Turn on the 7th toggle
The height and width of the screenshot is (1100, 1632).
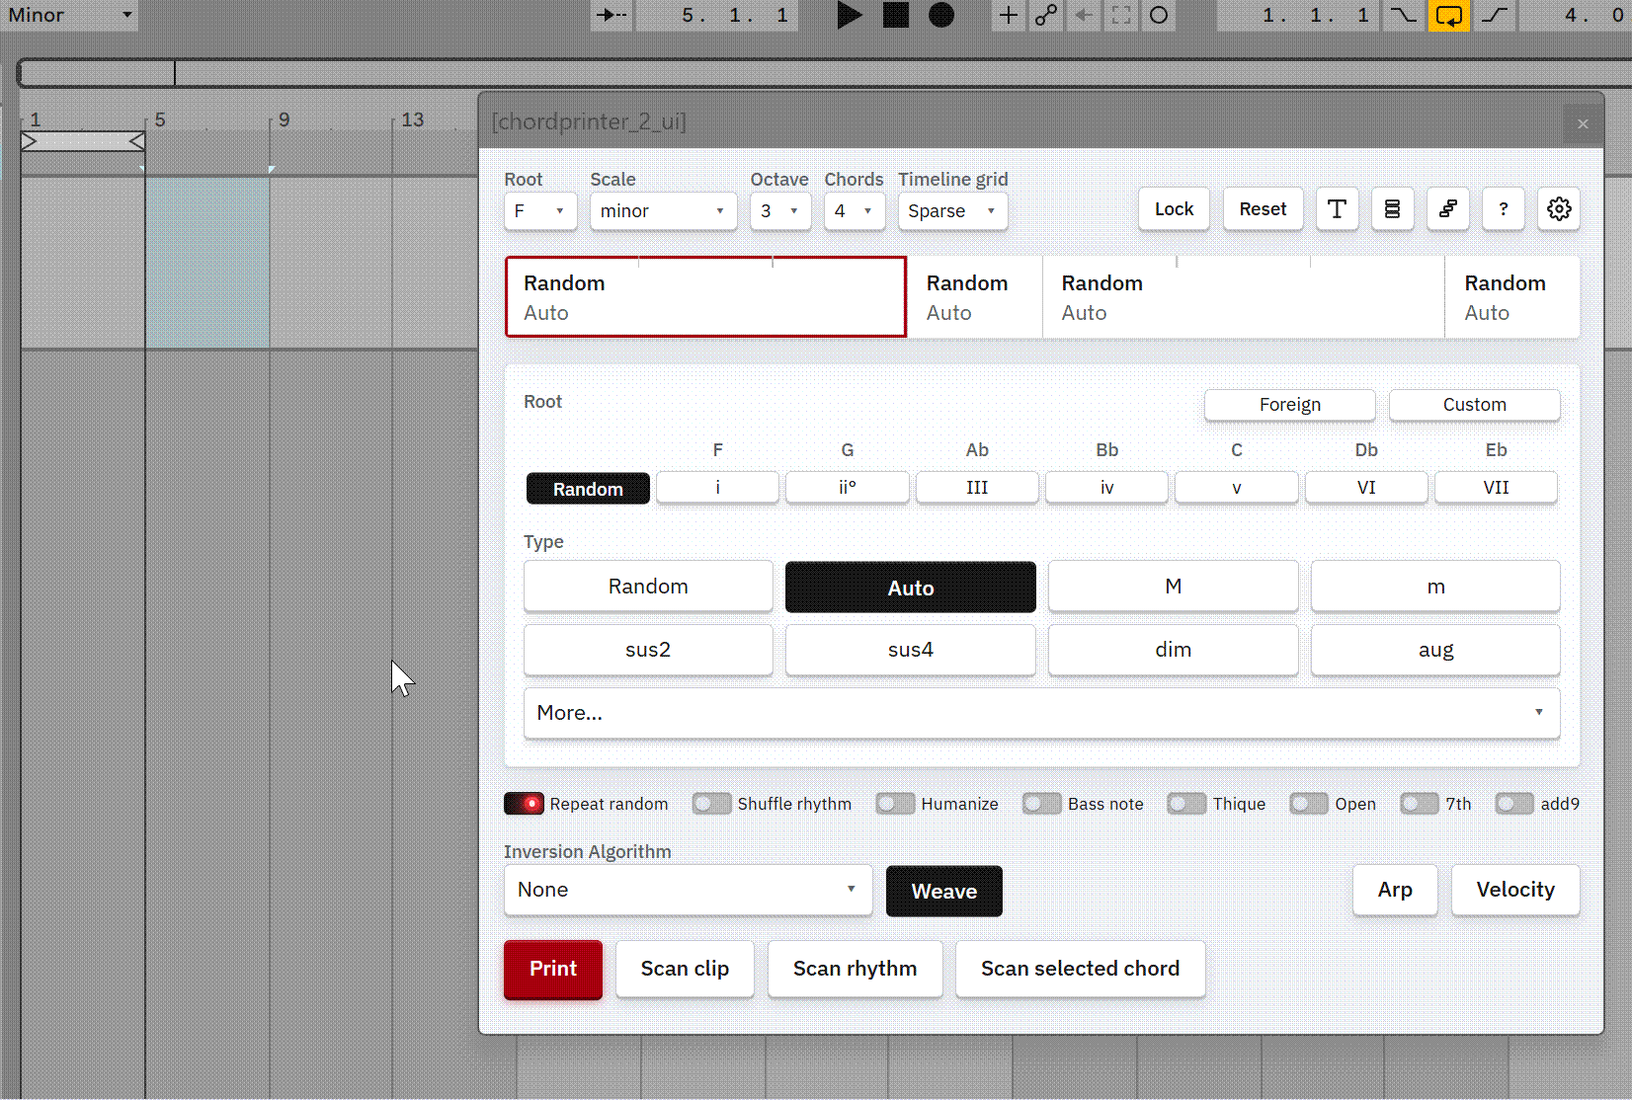point(1420,804)
